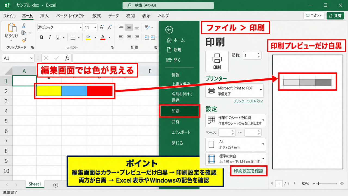Open the font color dropdown arrow

tap(110, 37)
